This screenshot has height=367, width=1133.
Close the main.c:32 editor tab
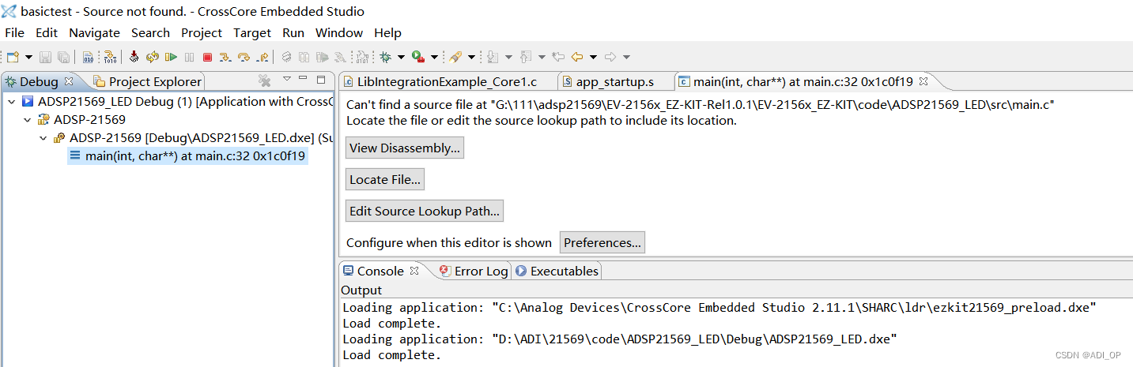923,81
